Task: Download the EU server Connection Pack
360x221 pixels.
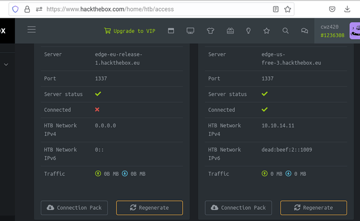Action: click(75, 207)
